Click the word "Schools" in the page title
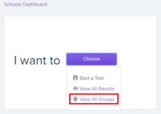The width and height of the screenshot is (161, 114). pos(13,4)
